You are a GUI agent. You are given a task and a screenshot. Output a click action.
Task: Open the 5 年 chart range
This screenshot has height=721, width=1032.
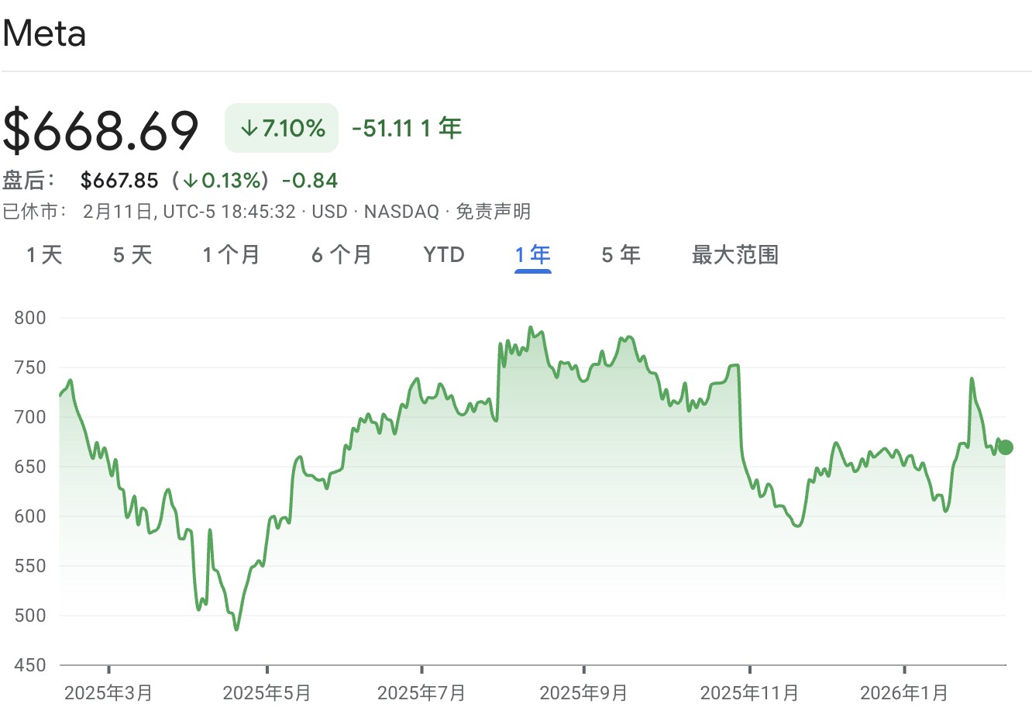pyautogui.click(x=621, y=254)
